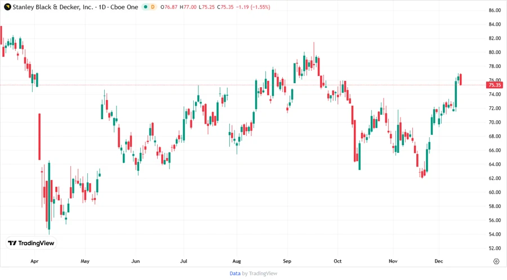The image size is (507, 280).
Task: Click the Stanley Black & Decker, Inc. title
Action: point(53,7)
